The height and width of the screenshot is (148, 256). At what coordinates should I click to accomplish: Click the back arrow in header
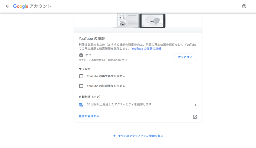tap(7, 6)
